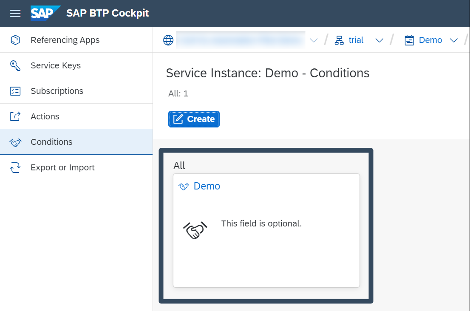Click the 'All: 1' count text

coord(178,93)
